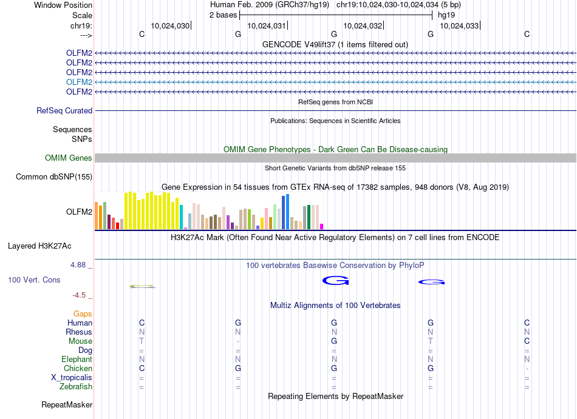Click the GTEx Gene Expression track title
This screenshot has height=419, width=577.
click(x=335, y=187)
